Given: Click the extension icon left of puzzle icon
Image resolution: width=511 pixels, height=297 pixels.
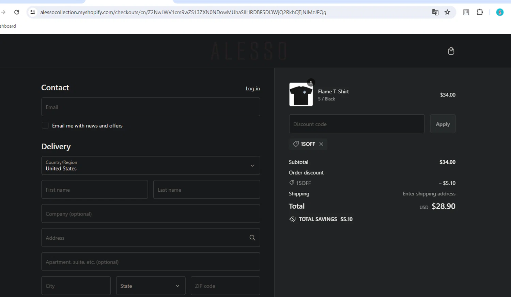Looking at the screenshot, I should point(466,12).
